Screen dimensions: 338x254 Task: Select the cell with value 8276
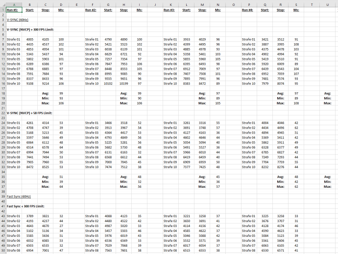281,167
